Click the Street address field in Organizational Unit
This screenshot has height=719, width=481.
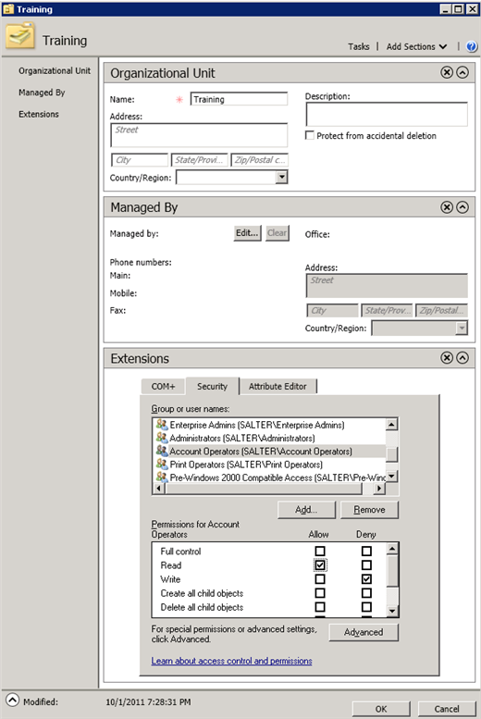coord(199,135)
